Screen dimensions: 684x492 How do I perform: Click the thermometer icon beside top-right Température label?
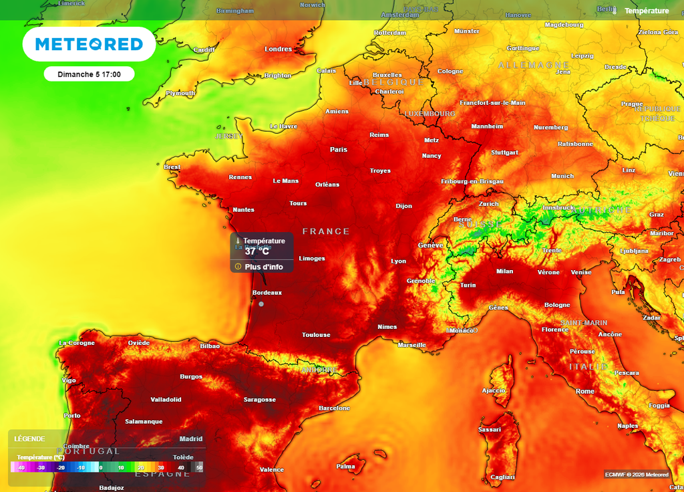pos(615,11)
